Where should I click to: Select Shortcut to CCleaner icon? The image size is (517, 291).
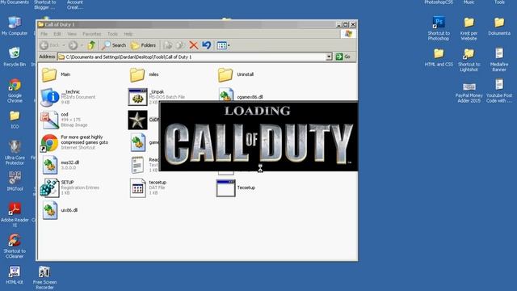15,246
